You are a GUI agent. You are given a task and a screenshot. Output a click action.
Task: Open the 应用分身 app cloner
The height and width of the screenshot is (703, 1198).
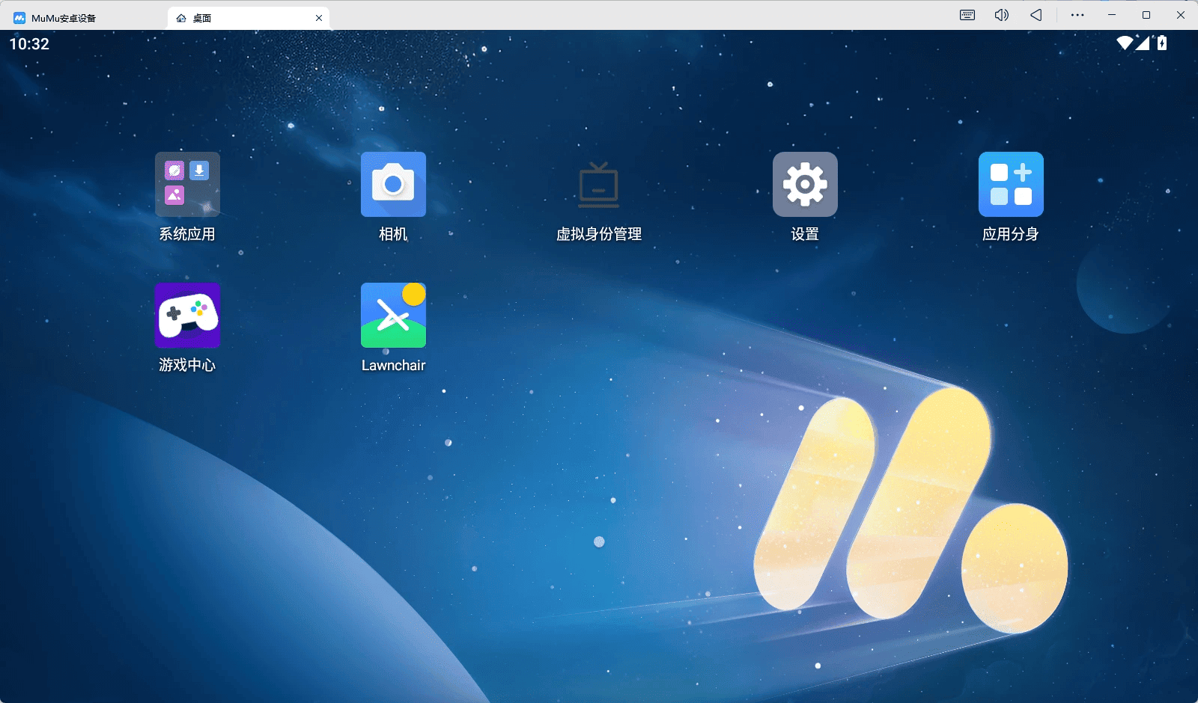[x=1010, y=184]
